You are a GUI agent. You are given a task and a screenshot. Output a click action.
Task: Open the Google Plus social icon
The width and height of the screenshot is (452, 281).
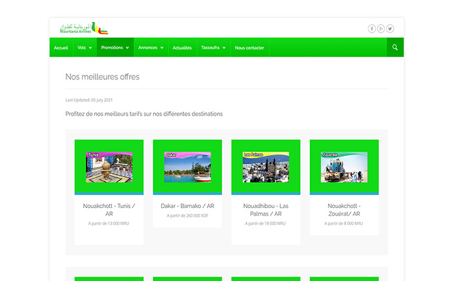381,28
